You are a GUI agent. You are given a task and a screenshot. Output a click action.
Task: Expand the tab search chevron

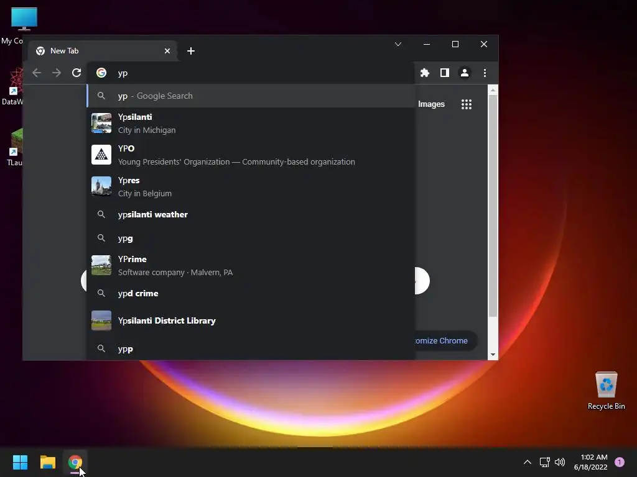(398, 44)
